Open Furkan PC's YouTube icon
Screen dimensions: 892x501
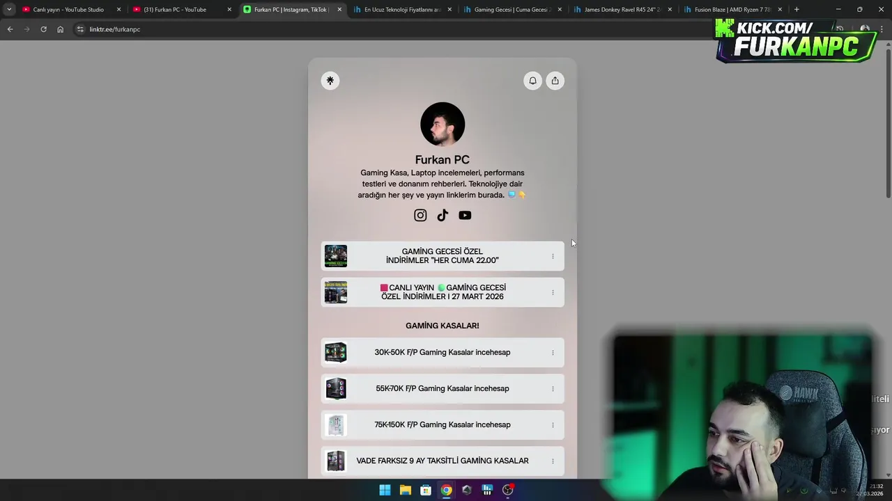(x=465, y=216)
